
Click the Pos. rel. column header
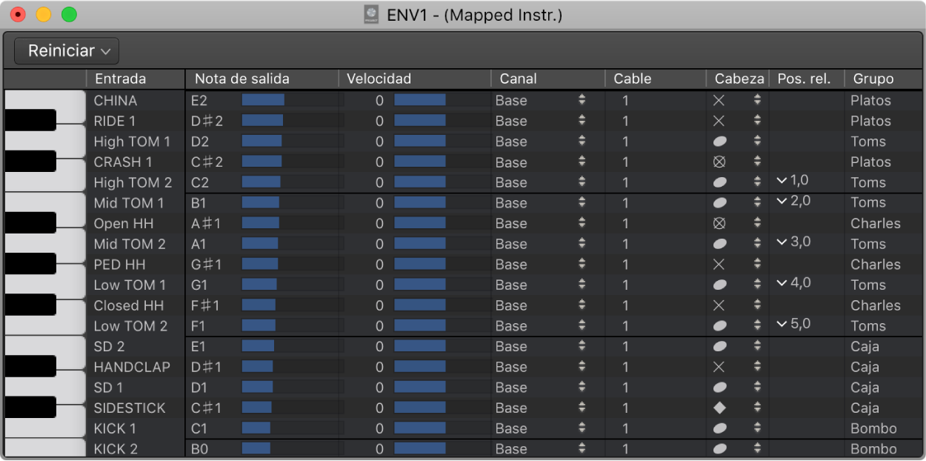click(x=805, y=79)
